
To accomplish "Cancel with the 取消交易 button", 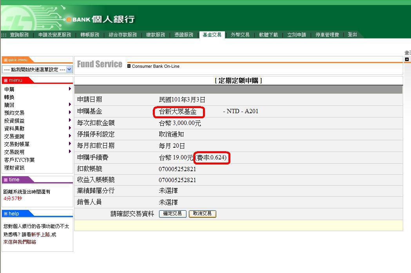I will click(202, 214).
